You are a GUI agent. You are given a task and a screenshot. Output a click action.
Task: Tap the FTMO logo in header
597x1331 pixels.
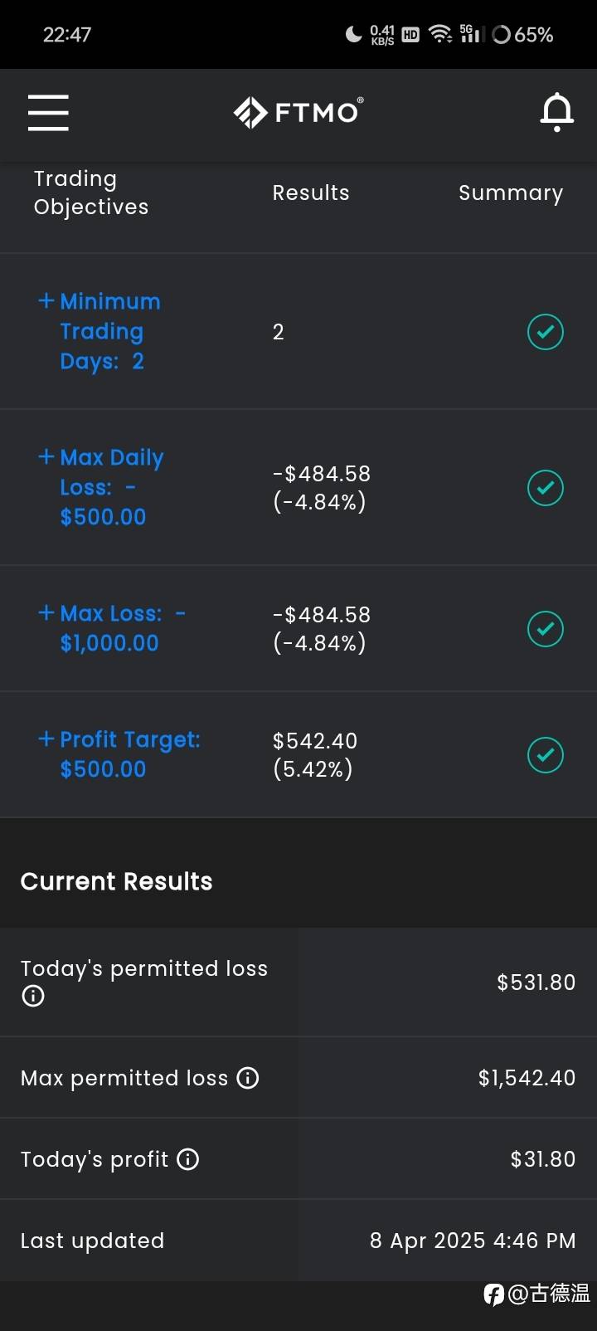pos(298,112)
